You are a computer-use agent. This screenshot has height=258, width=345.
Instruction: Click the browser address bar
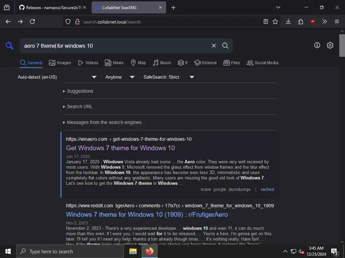(x=171, y=22)
